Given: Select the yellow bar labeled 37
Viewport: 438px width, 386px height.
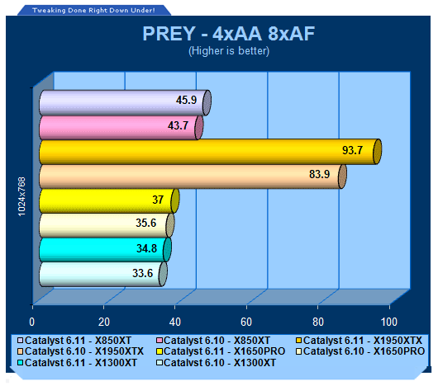Looking at the screenshot, I should pos(109,201).
